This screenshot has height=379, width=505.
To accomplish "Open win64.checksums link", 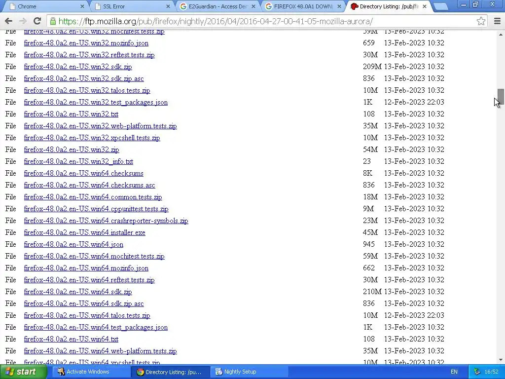I will (x=83, y=173).
